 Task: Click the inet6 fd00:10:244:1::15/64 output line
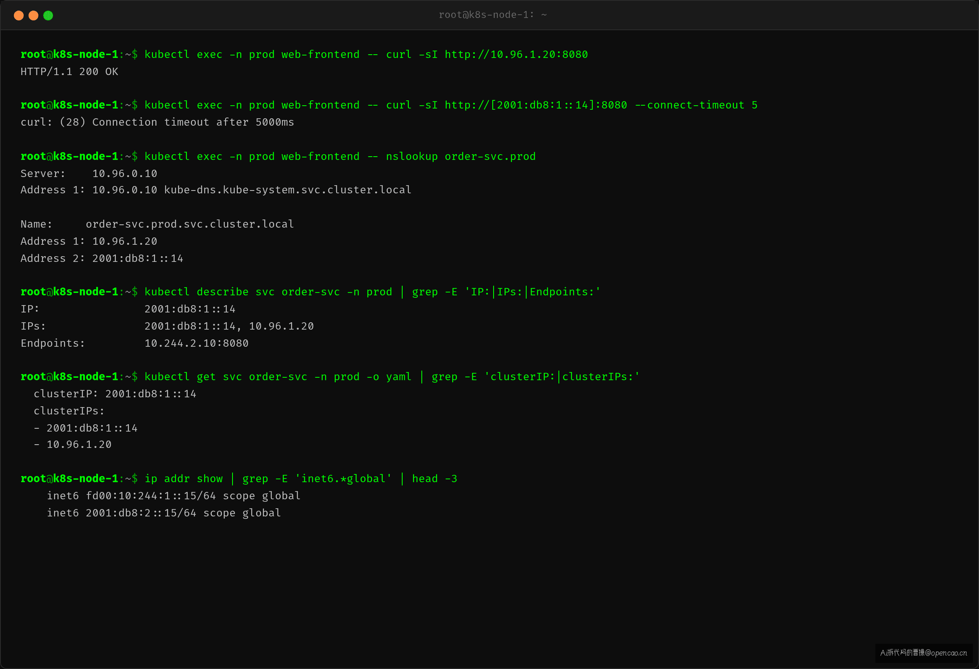[x=173, y=496]
